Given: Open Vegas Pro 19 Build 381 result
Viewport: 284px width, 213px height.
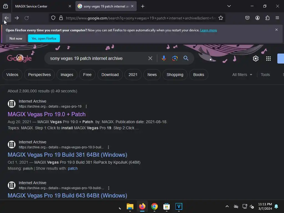Looking at the screenshot, I should (67, 155).
